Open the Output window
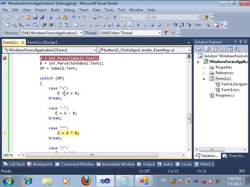The image size is (250, 187). [x=146, y=164]
